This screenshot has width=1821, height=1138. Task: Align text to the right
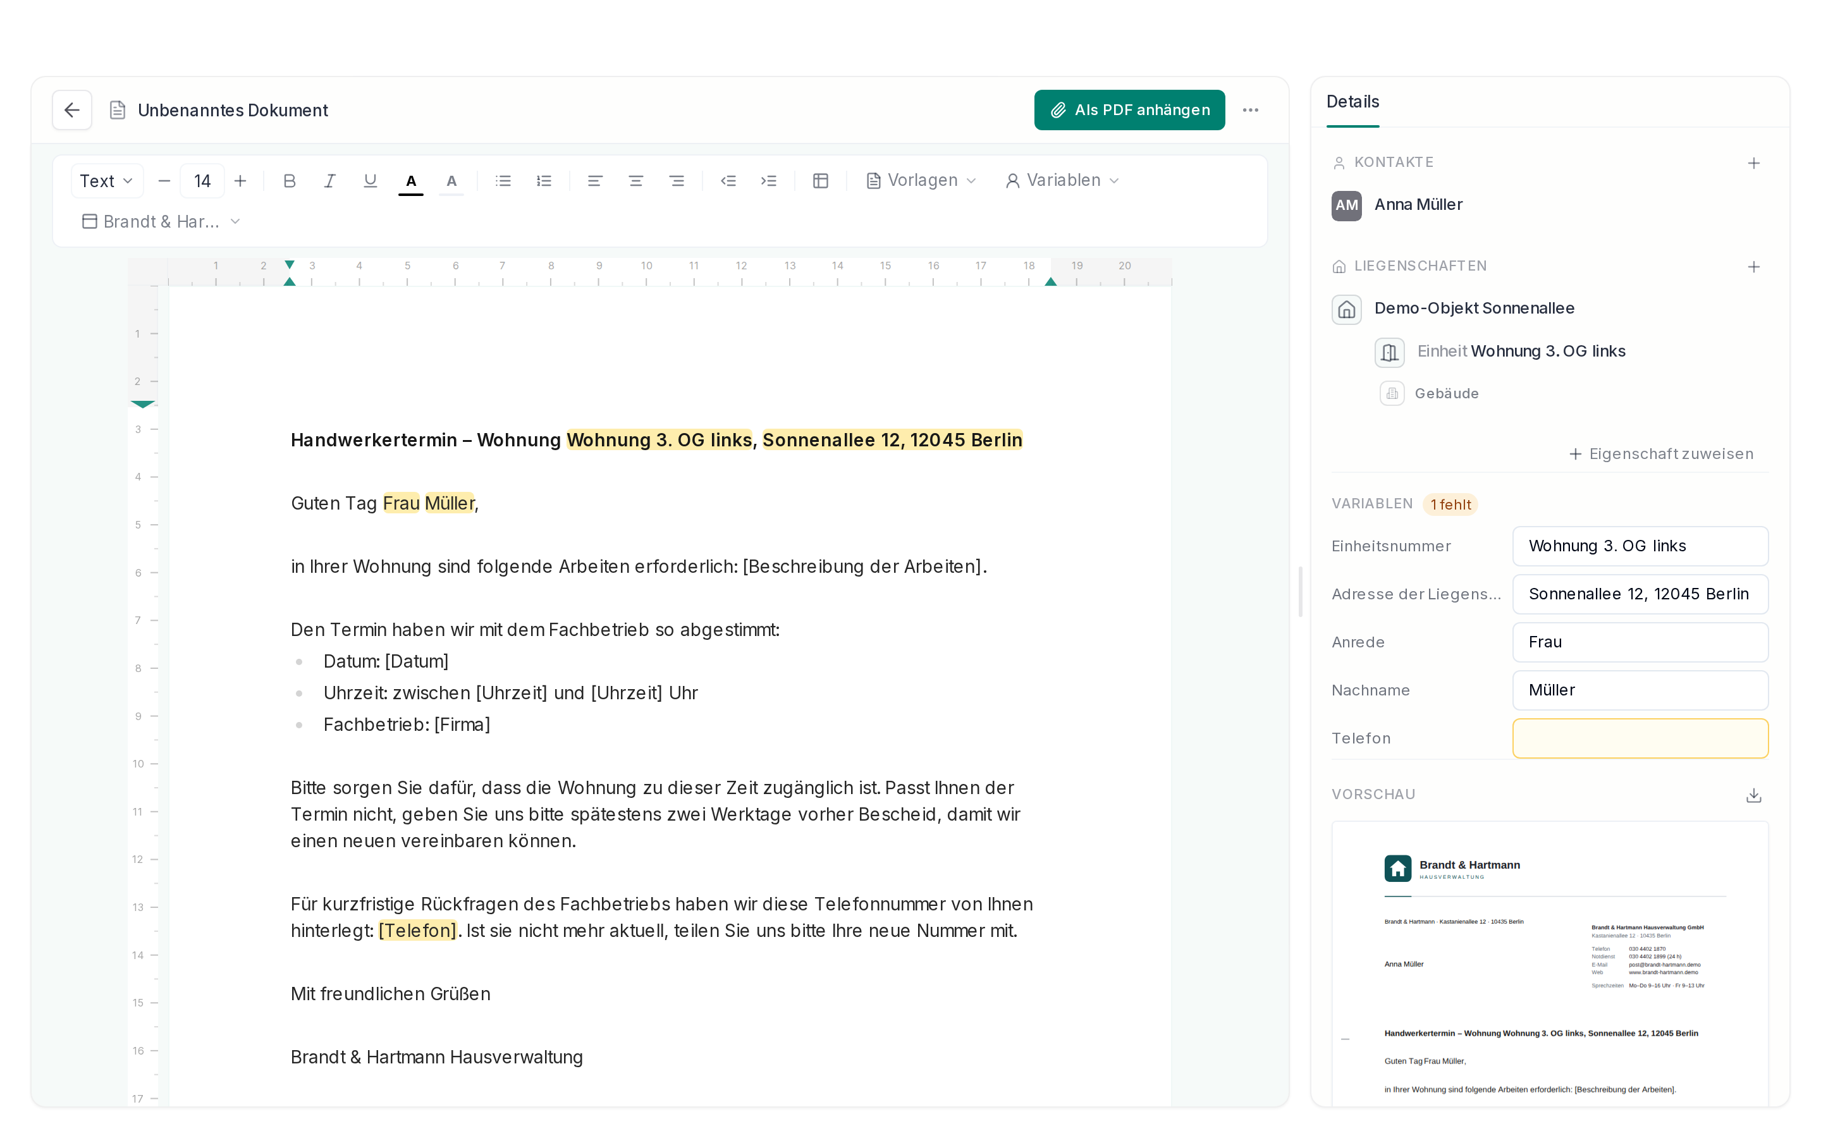(677, 181)
